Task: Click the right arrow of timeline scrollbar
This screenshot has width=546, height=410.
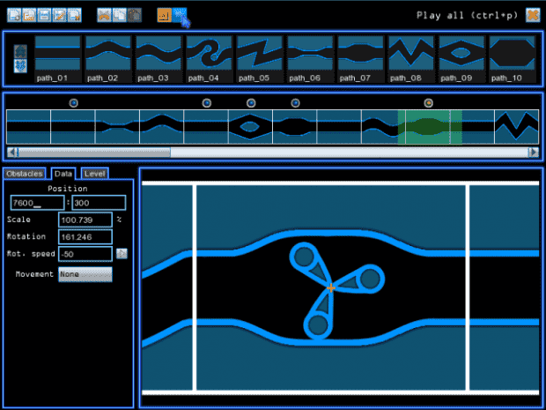Action: click(534, 153)
